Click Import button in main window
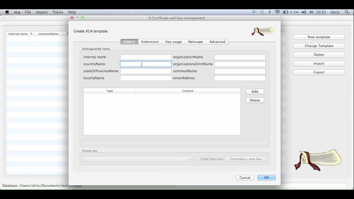354x199 pixels. (319, 63)
